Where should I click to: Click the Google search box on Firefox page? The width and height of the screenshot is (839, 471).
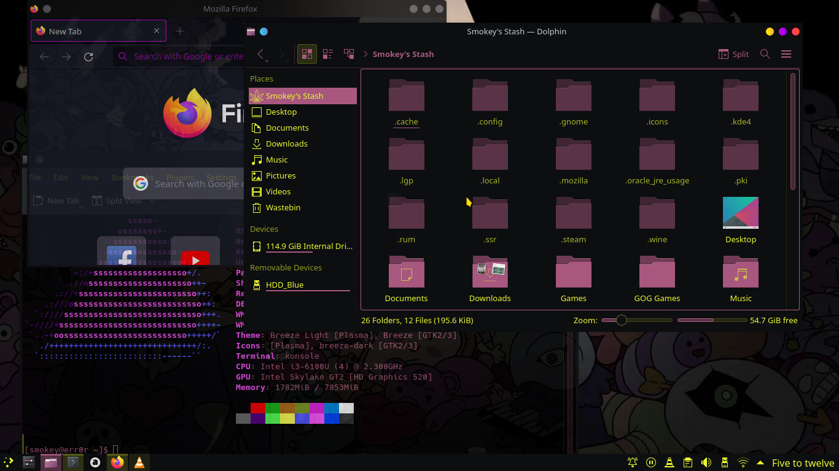coord(184,183)
